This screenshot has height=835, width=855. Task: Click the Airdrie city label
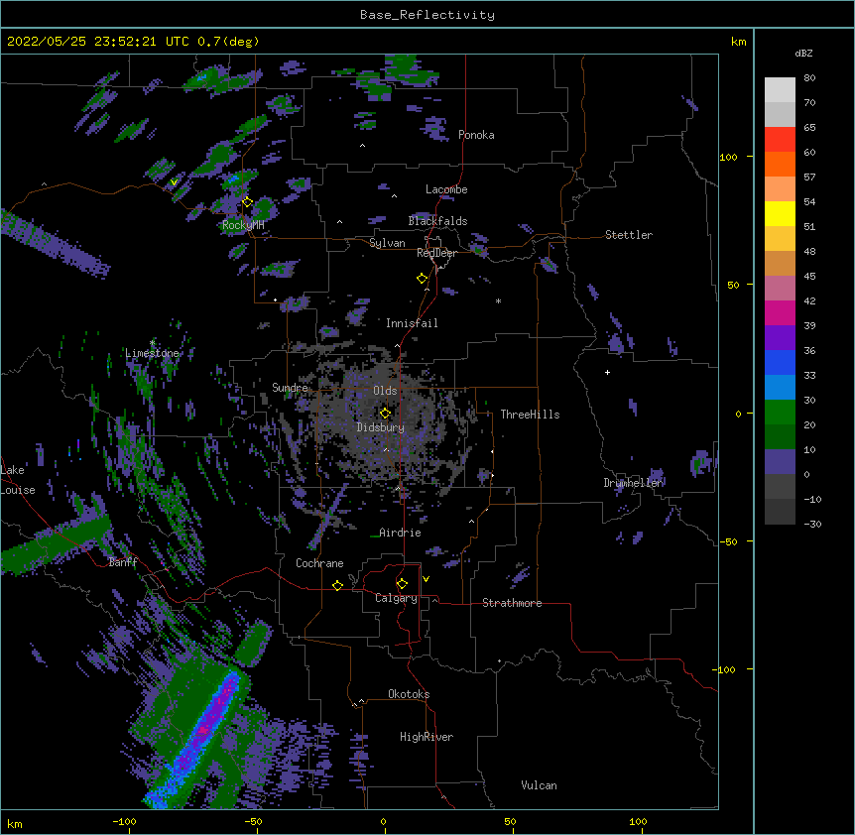coord(400,533)
